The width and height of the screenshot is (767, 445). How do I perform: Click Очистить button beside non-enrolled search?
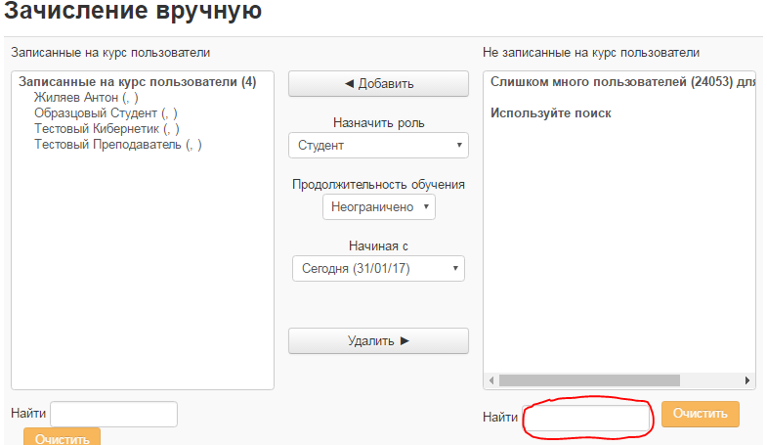point(700,414)
